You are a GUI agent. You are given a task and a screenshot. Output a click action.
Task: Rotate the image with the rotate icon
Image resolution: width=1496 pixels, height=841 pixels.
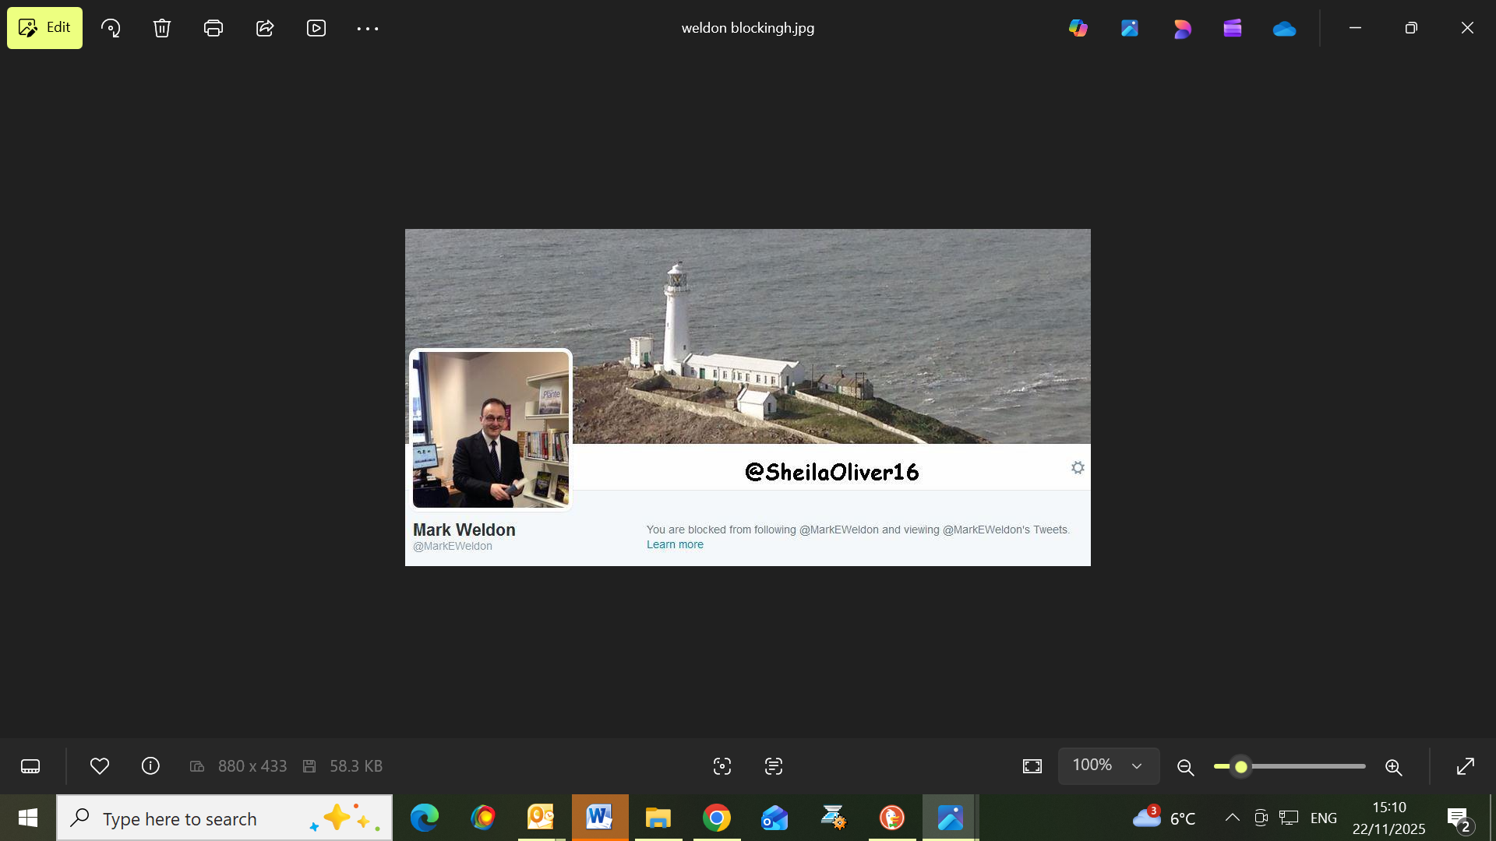pyautogui.click(x=111, y=28)
